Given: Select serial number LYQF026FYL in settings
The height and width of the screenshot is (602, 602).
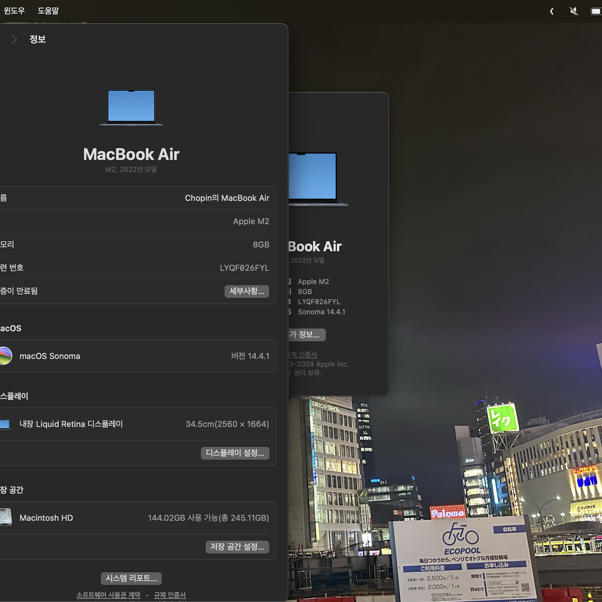Looking at the screenshot, I should point(244,268).
